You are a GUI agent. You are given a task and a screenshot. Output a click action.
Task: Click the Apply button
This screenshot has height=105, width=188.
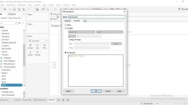[x=120, y=91]
